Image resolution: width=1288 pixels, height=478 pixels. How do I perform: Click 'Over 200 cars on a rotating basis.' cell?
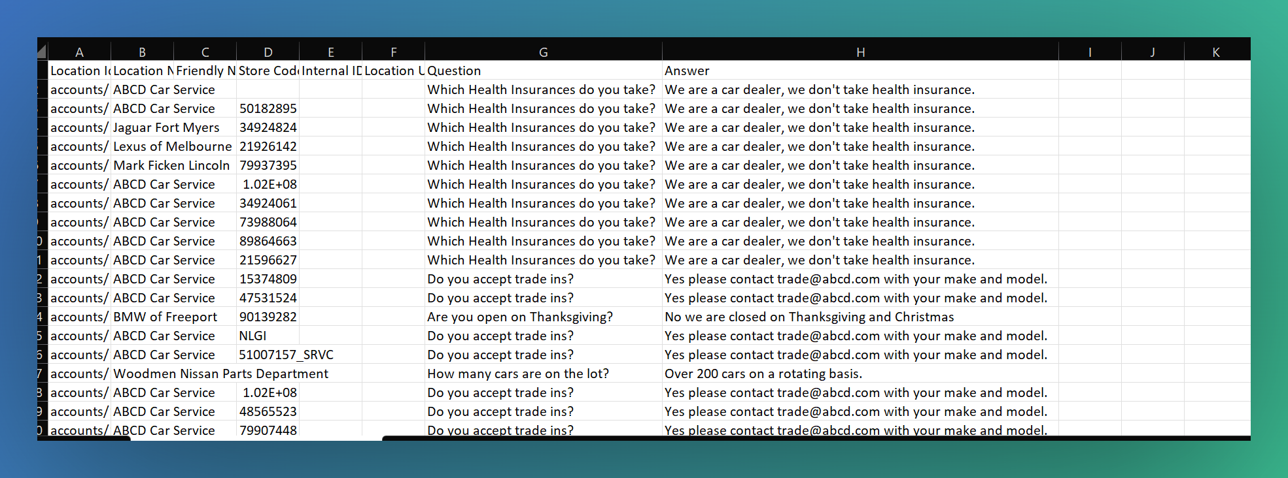click(860, 374)
